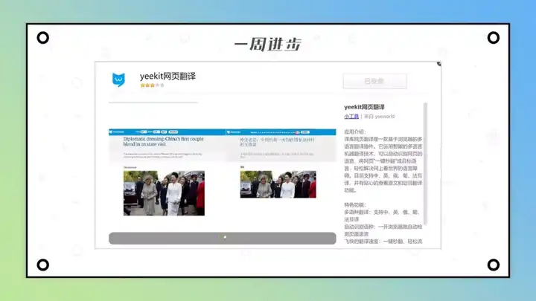Click the 一周进步 slide title
The height and width of the screenshot is (301, 536).
pos(268,45)
